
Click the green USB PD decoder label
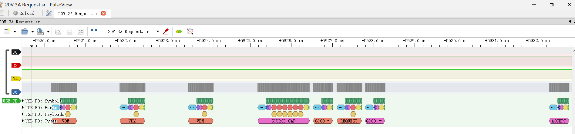(x=11, y=101)
